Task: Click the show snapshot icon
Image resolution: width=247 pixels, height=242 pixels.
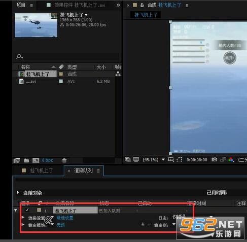Action: coord(223,159)
